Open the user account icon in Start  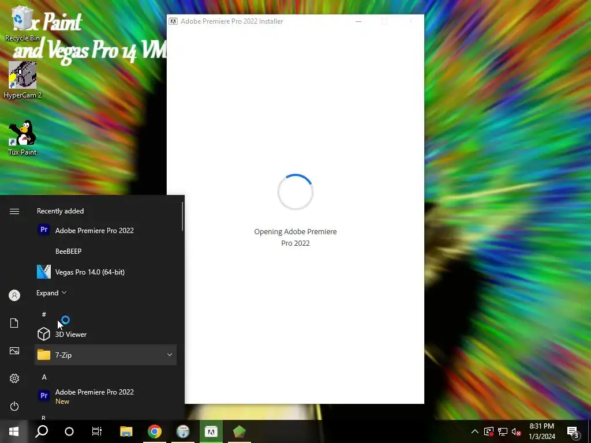pyautogui.click(x=14, y=295)
